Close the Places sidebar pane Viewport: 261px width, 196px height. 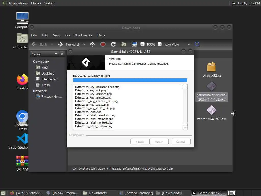62,54
